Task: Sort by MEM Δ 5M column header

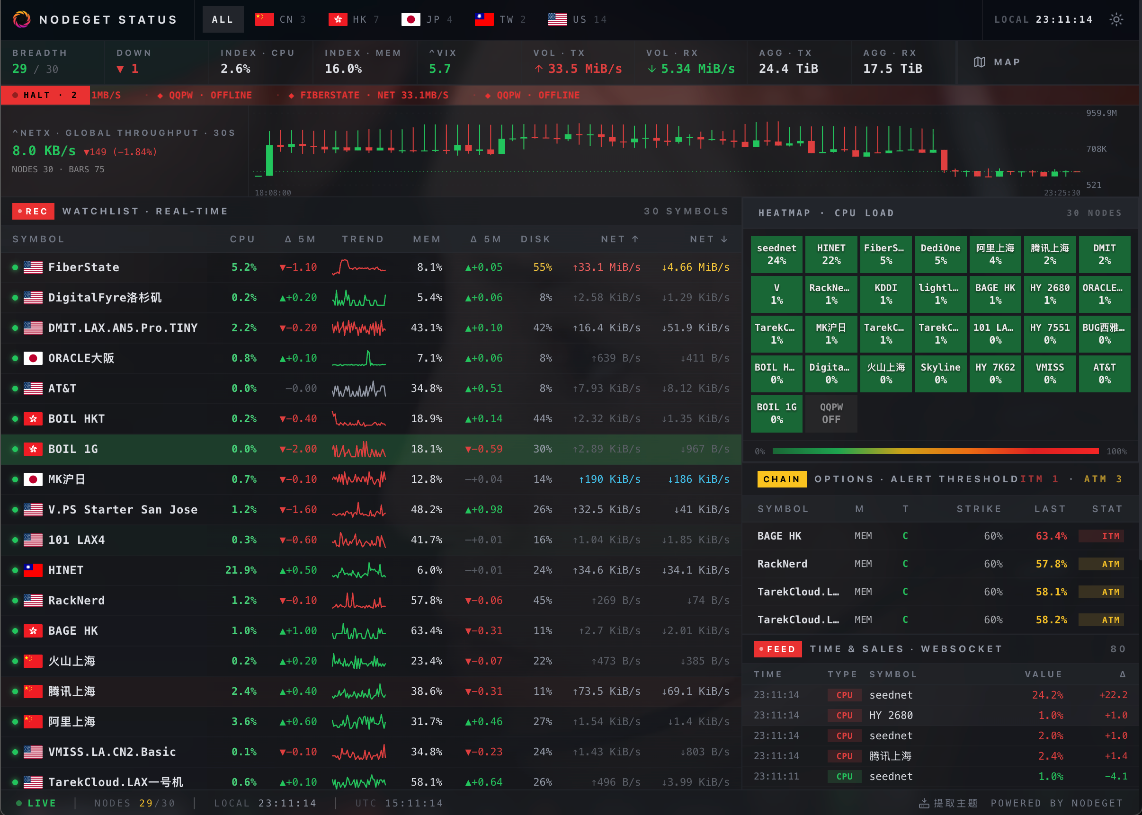Action: point(485,239)
